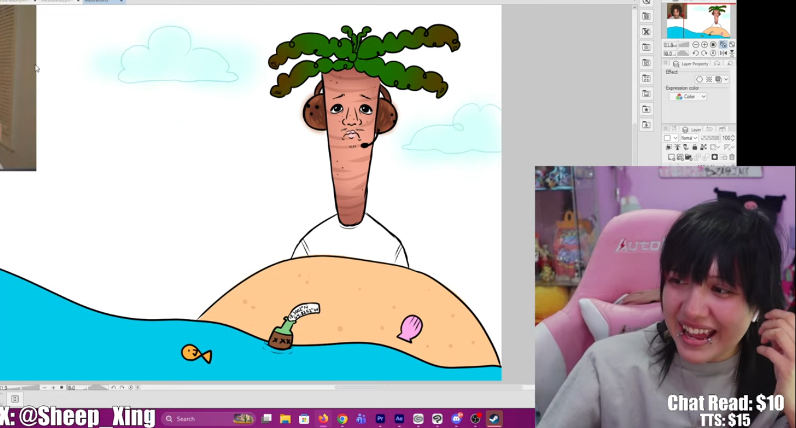Rotate canvas right in Navigator
This screenshot has height=428, width=796.
pyautogui.click(x=704, y=53)
